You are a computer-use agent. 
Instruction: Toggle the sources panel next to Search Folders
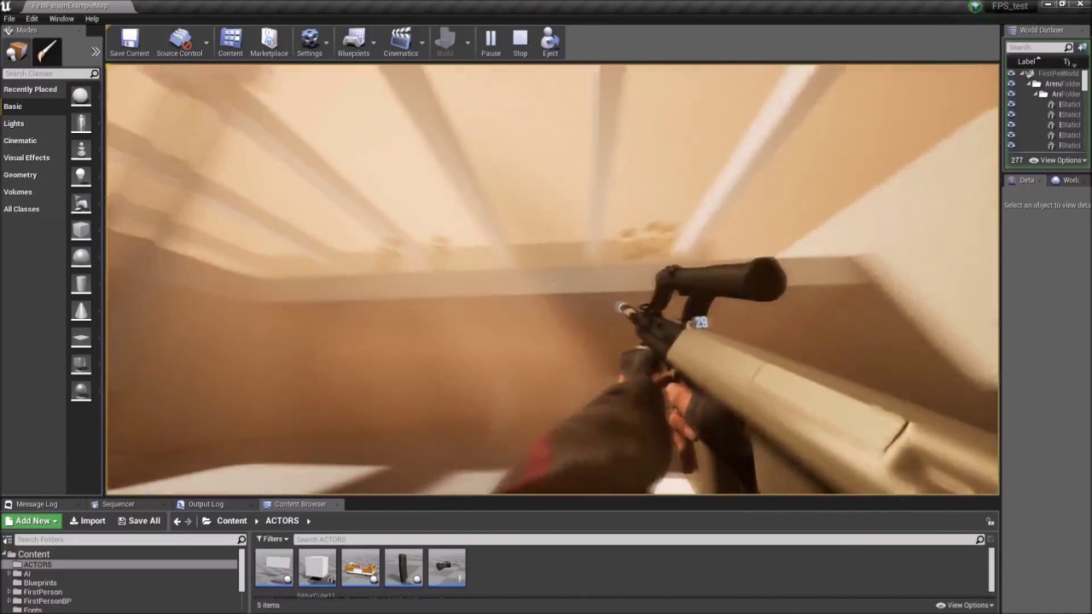pyautogui.click(x=7, y=540)
